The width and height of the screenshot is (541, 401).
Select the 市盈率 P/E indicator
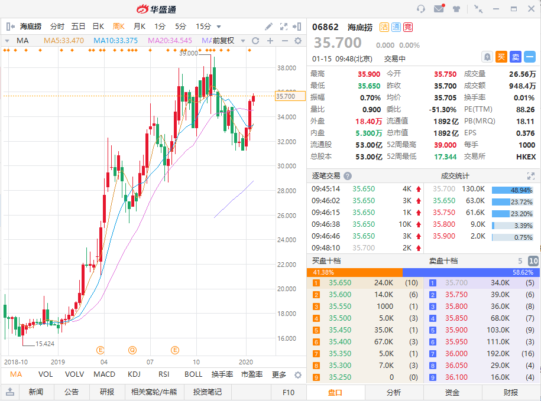click(x=252, y=374)
